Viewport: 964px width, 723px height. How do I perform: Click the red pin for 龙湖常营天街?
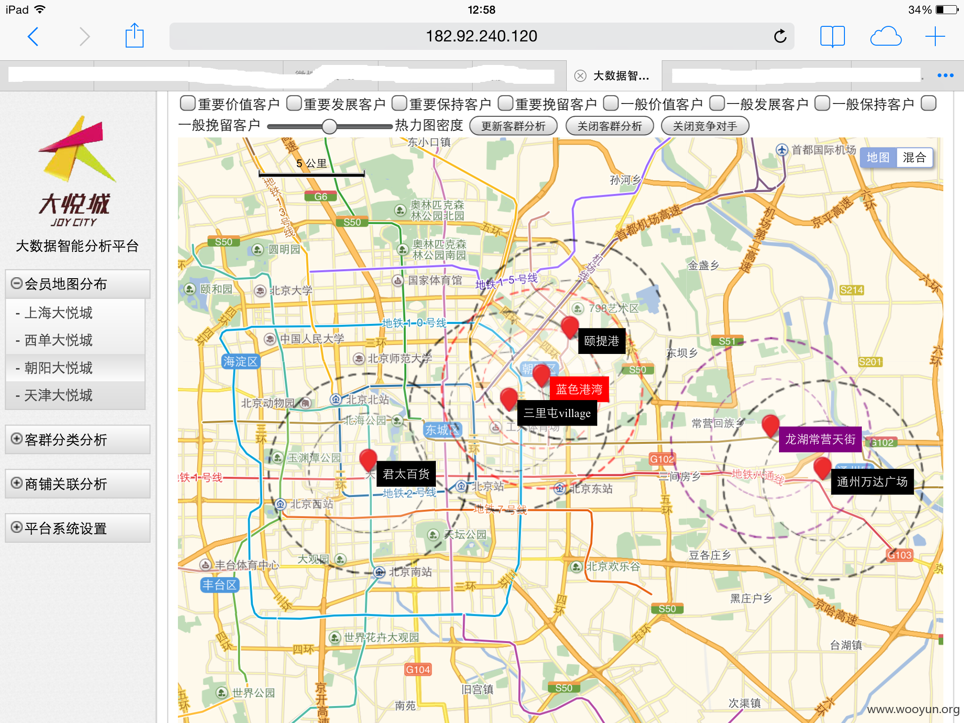pos(771,426)
